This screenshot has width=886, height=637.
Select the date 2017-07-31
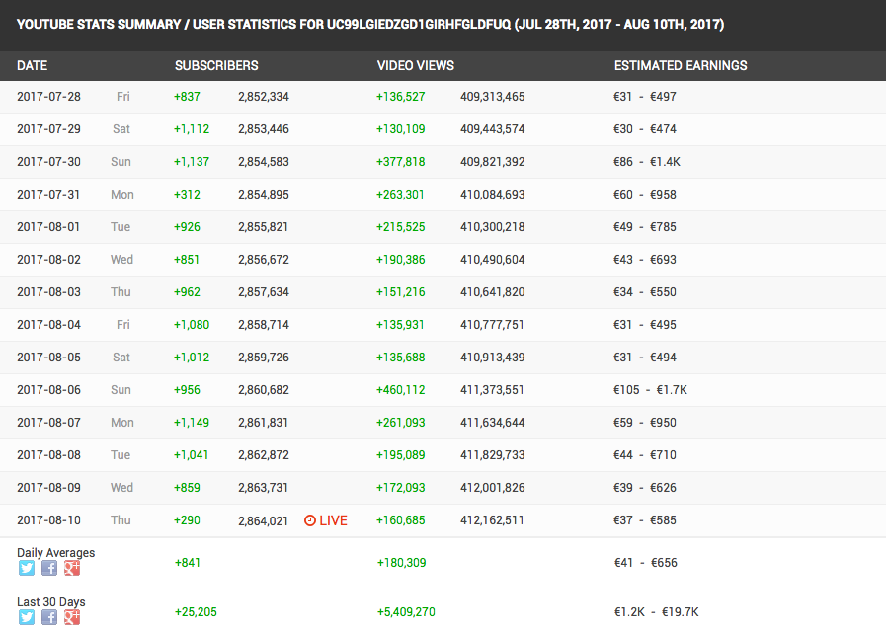[x=48, y=195]
